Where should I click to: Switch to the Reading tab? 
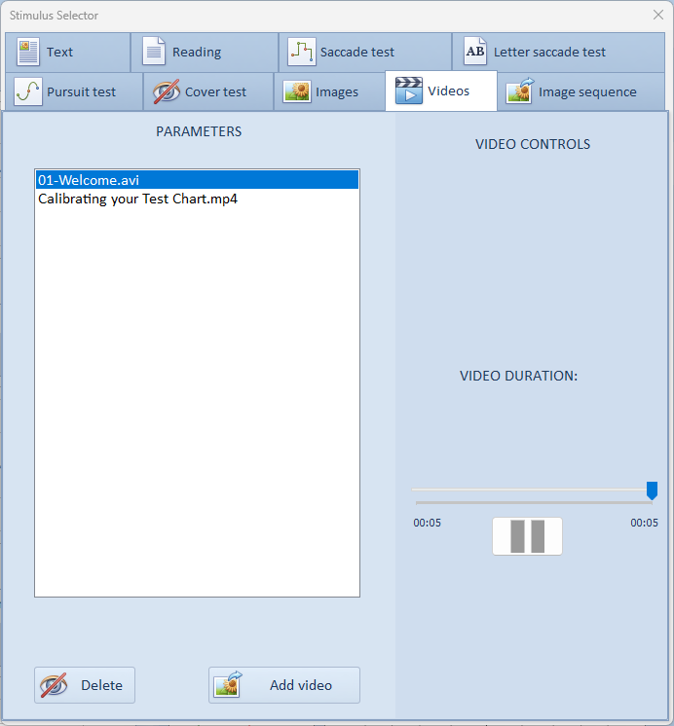[196, 52]
